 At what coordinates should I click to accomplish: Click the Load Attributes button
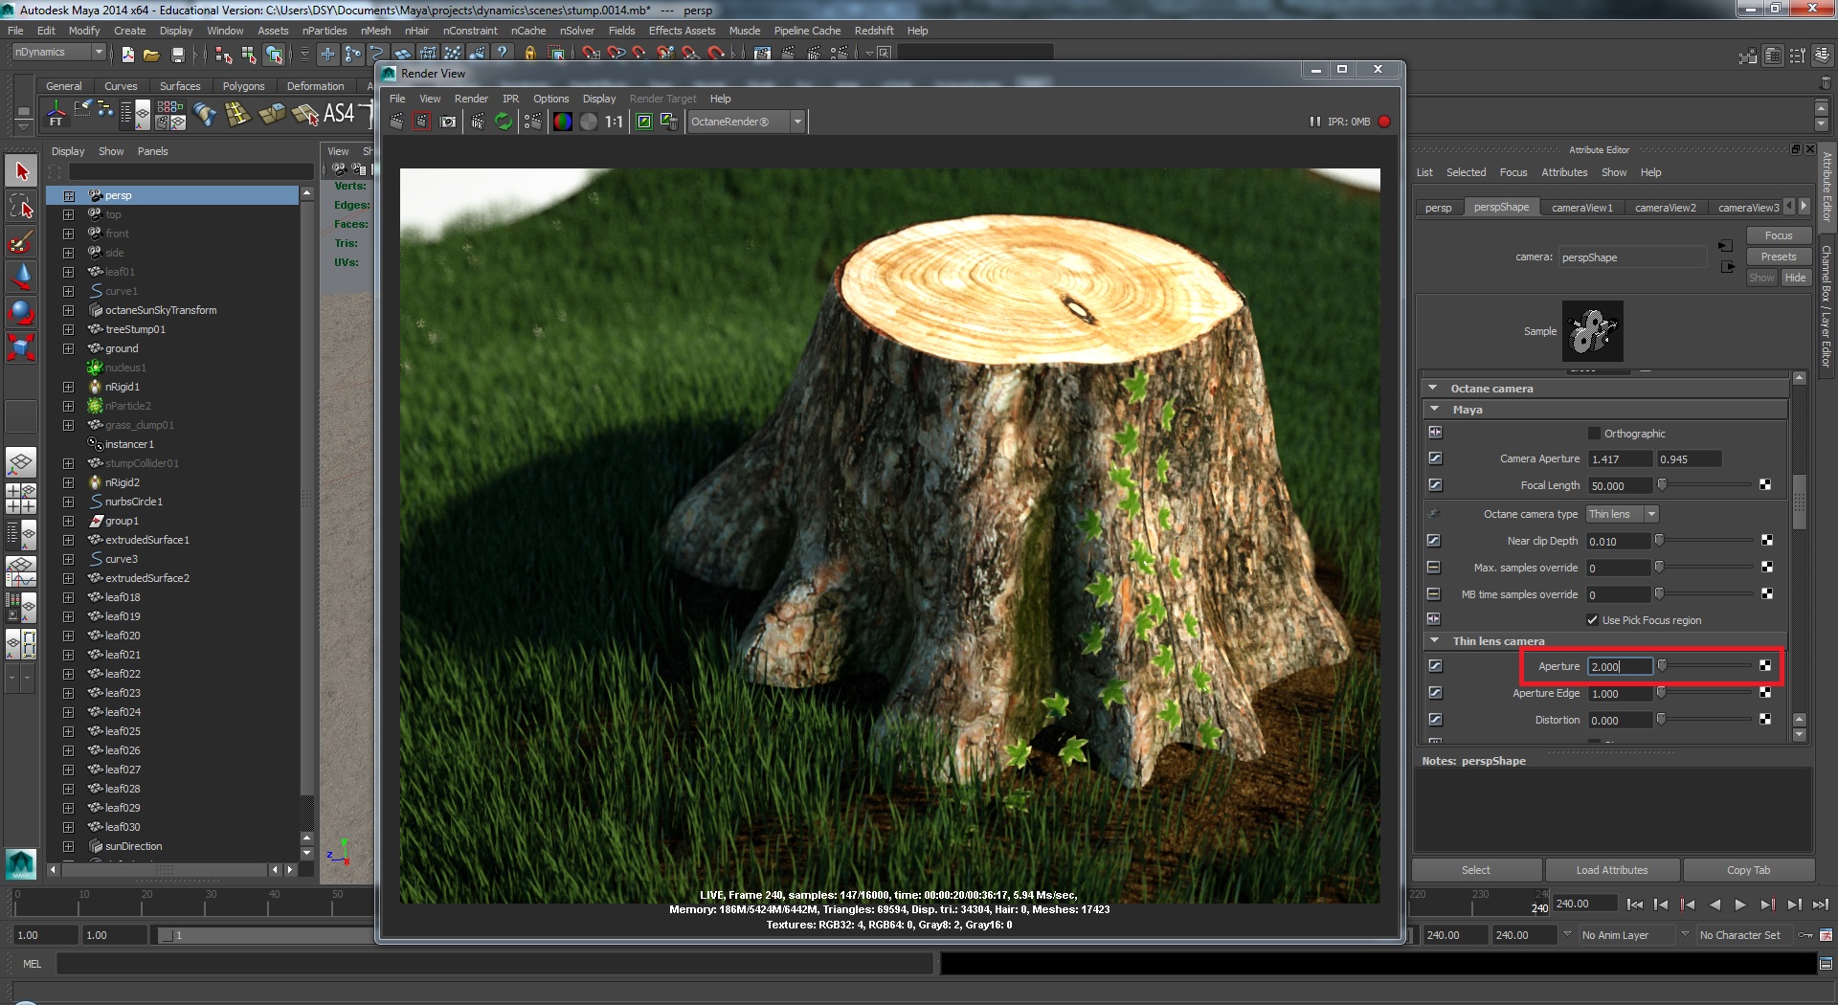(x=1611, y=870)
